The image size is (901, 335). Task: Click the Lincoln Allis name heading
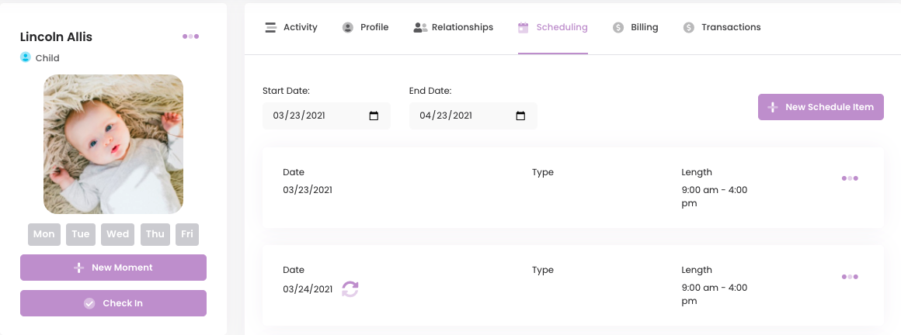(56, 36)
